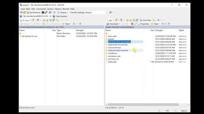Open the console terminal icon

click(x=43, y=12)
